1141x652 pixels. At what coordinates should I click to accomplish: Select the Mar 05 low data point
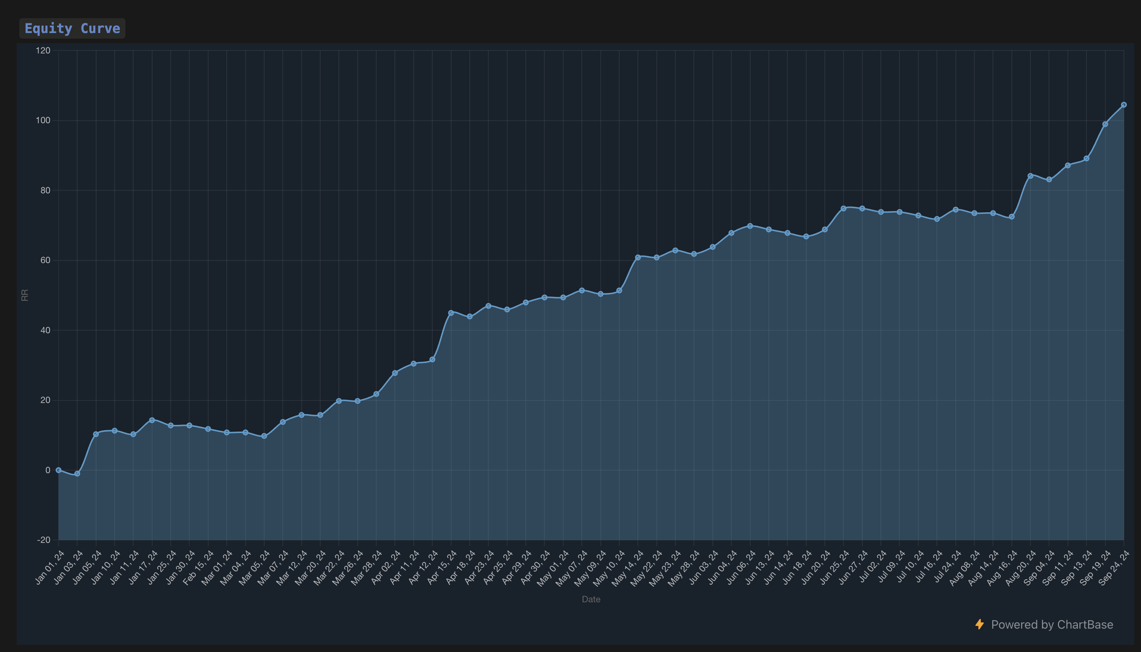coord(264,436)
